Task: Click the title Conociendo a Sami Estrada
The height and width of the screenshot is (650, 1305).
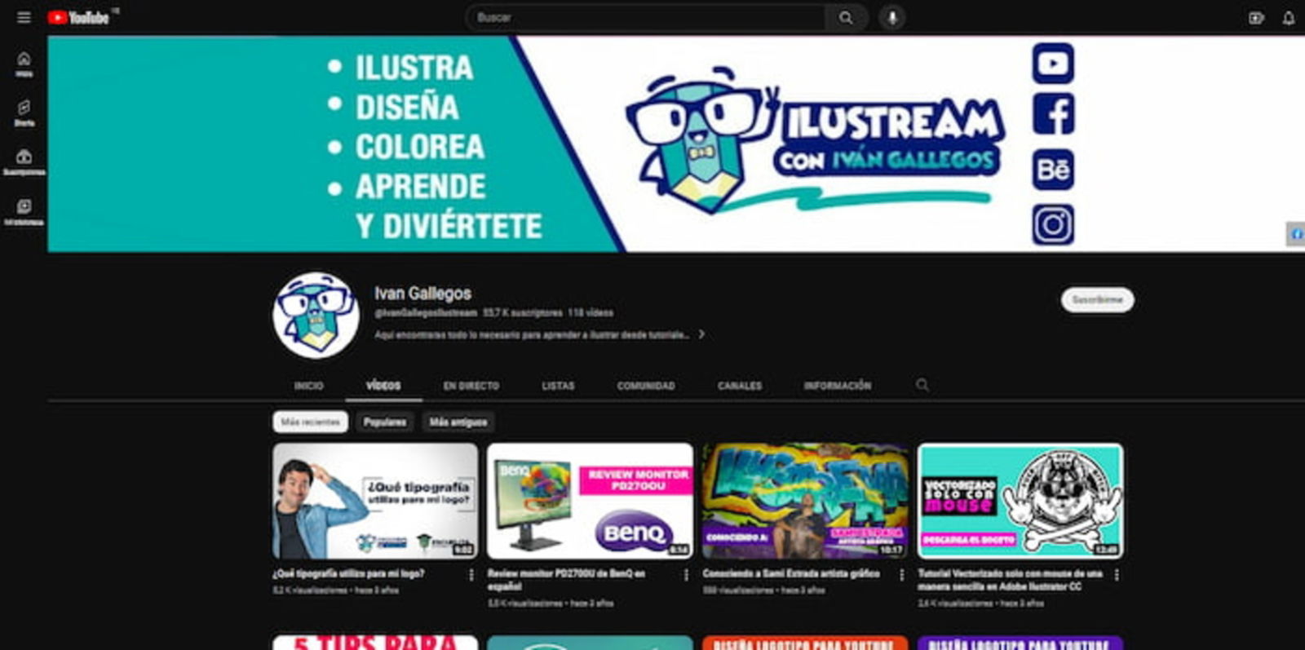Action: click(791, 573)
